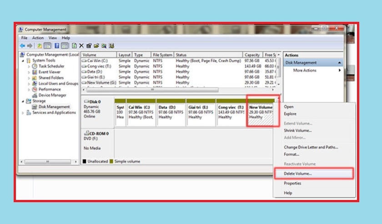Click the blue Help question-mark toolbar icon
This screenshot has height=224, width=382.
(56, 45)
